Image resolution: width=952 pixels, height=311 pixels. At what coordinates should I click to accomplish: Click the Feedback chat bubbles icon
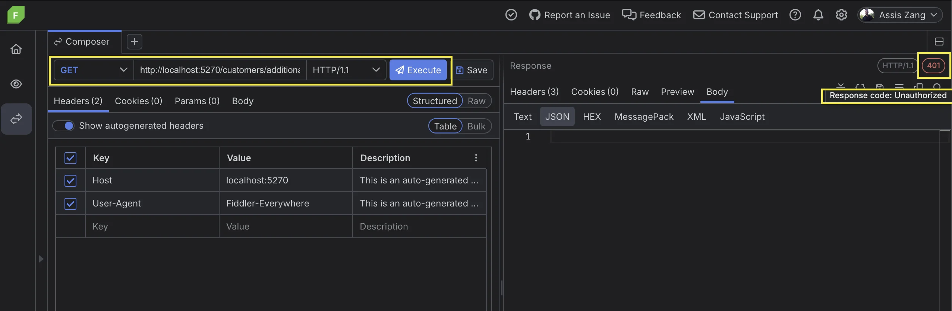629,15
